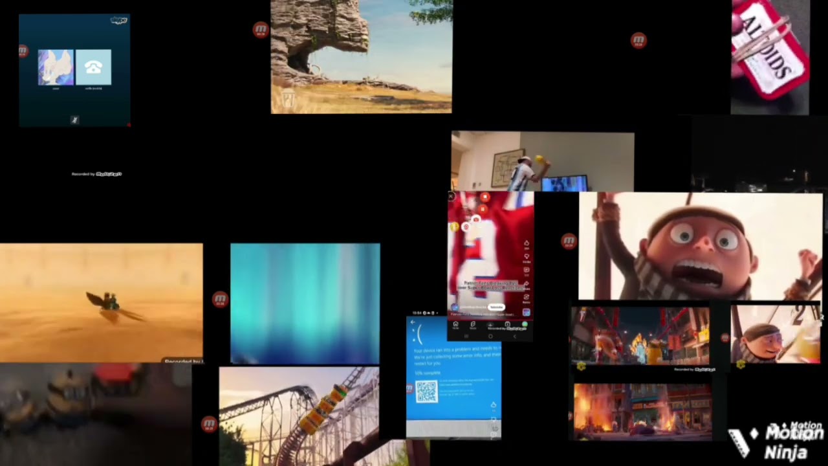This screenshot has height=466, width=828.
Task: Click Mobizen bubble left of Skype window
Action: (x=23, y=50)
